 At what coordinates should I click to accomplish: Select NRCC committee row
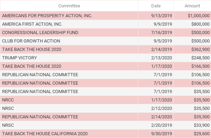(x=105, y=100)
